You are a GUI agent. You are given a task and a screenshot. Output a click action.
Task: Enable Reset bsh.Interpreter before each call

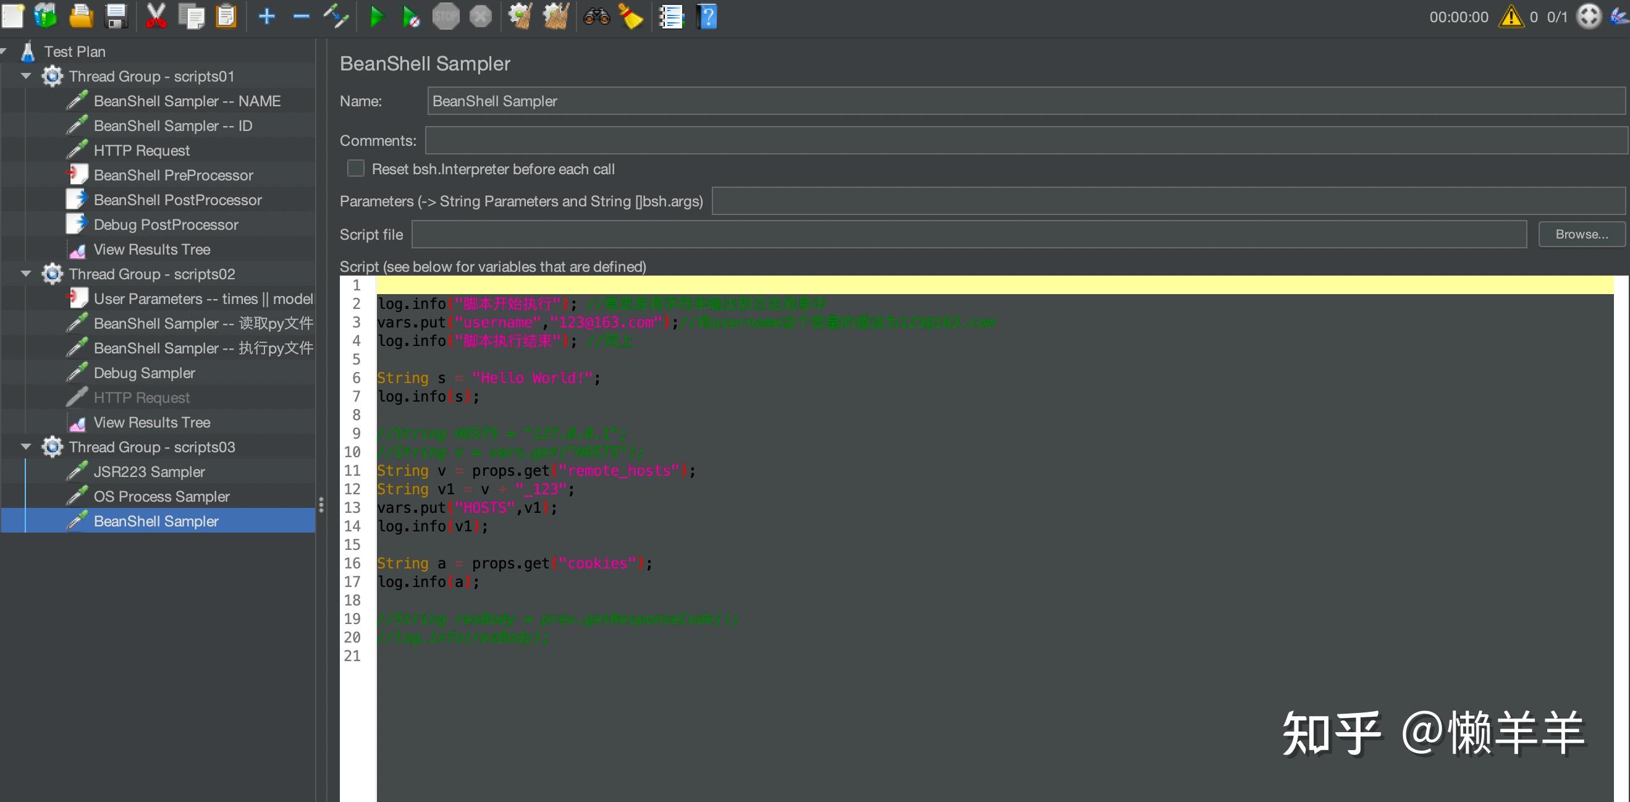pos(356,169)
